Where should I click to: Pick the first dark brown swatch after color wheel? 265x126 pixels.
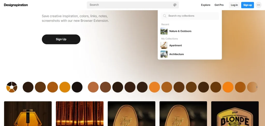point(28,87)
